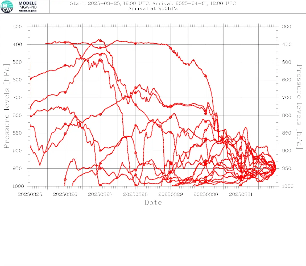Click the left axis 500 label
Image resolution: width=306 pixels, height=266 pixels.
tap(17, 62)
